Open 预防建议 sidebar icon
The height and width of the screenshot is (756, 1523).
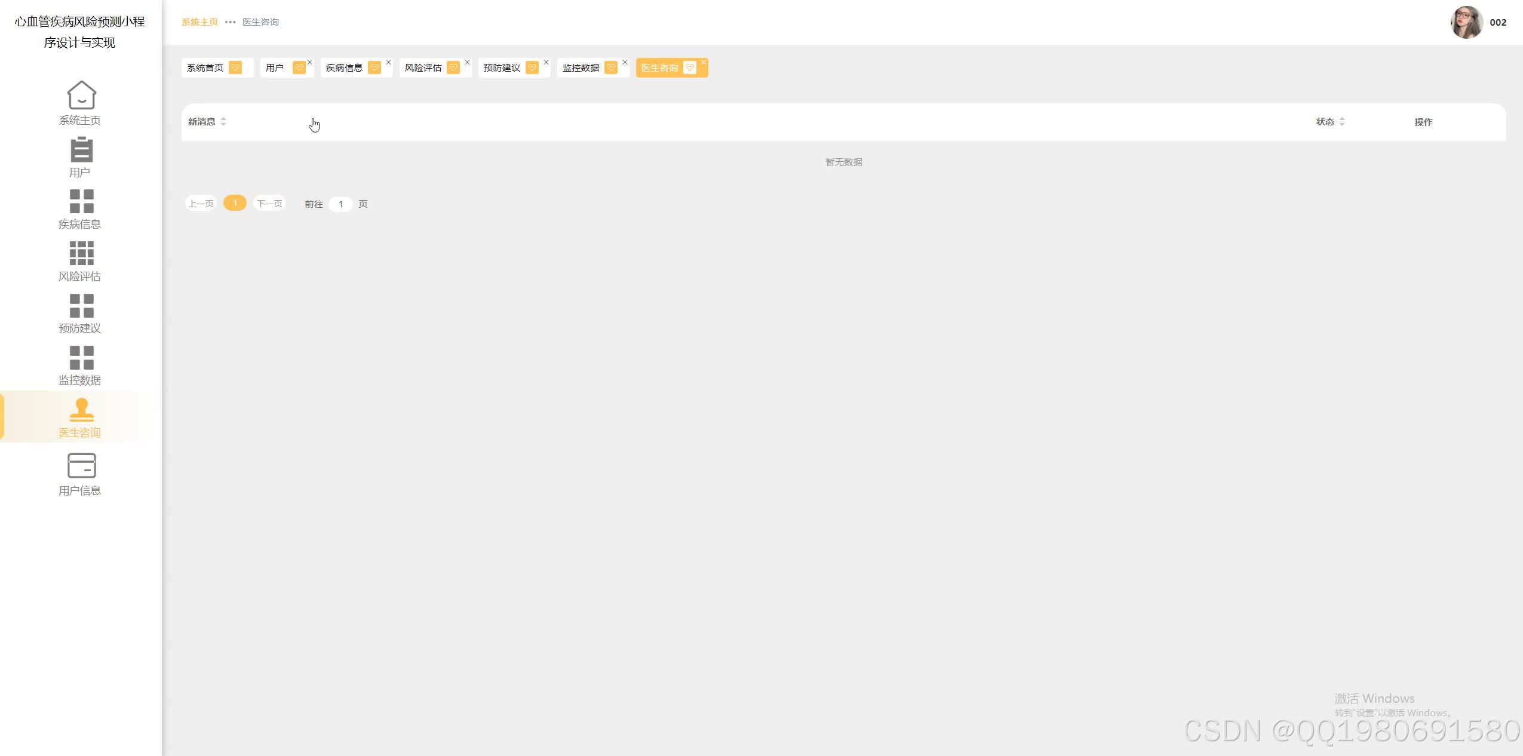click(81, 306)
